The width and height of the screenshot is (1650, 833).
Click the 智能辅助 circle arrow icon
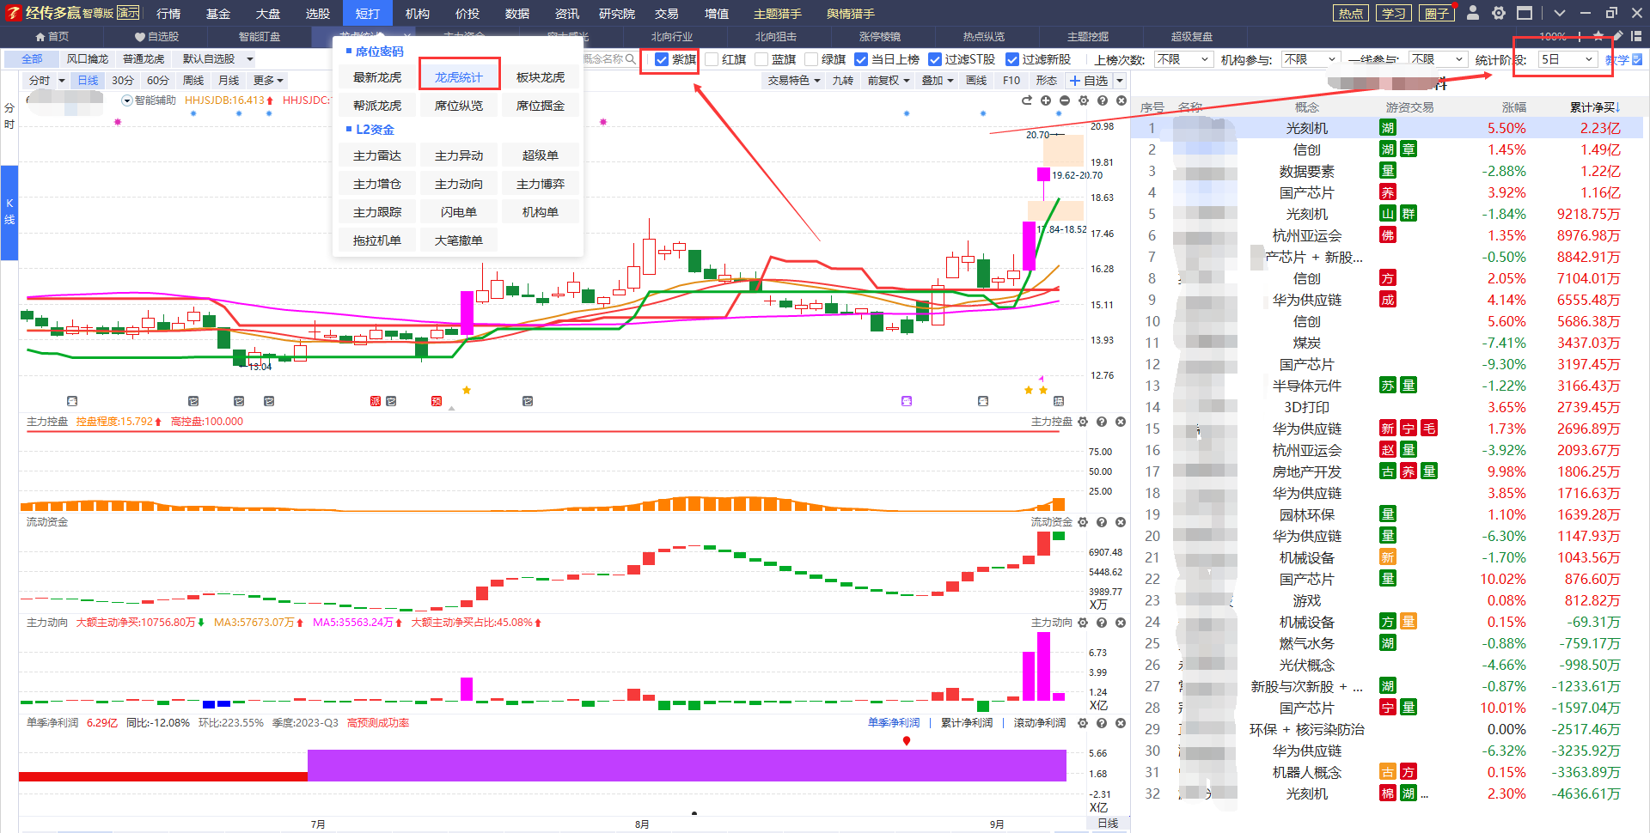point(127,100)
